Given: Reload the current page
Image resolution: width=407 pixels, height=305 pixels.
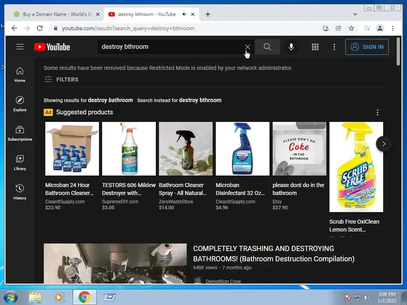Looking at the screenshot, I should (40, 28).
